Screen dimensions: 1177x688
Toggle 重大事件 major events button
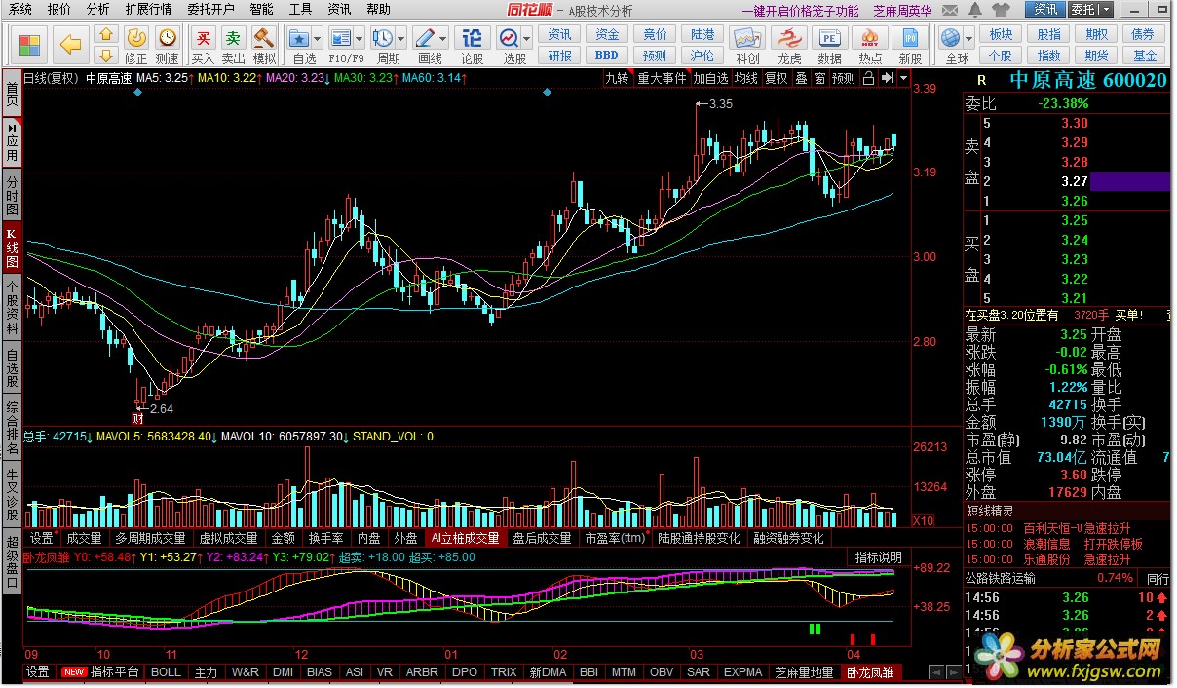point(663,78)
